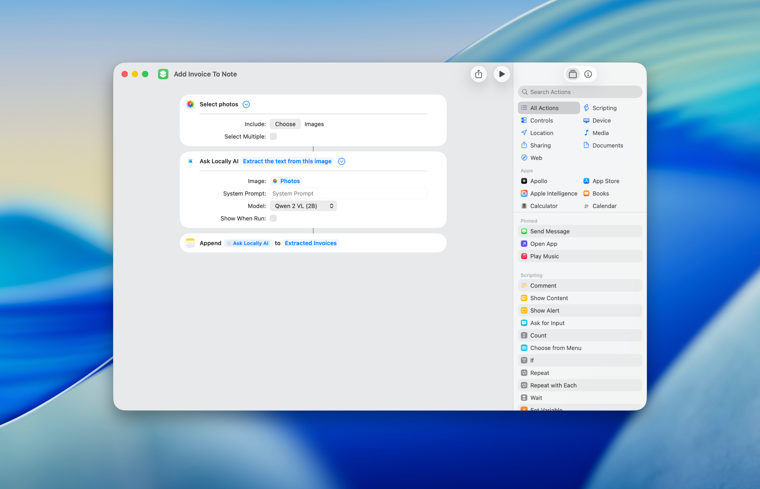Select the Scripting actions category

coord(604,108)
